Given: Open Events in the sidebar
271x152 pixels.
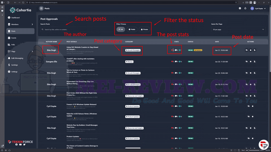Looking at the screenshot, I should click(x=14, y=38).
